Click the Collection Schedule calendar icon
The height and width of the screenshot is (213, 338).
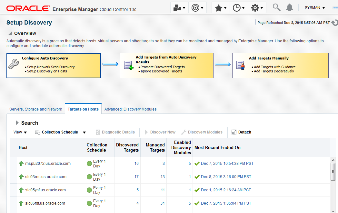pos(37,132)
